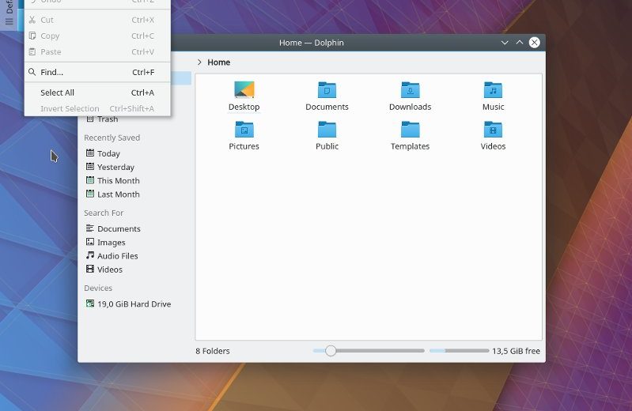Open the Videos folder in file view

[x=493, y=130]
